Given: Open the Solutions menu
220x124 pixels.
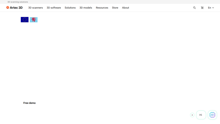Looking at the screenshot, I should (70, 8).
